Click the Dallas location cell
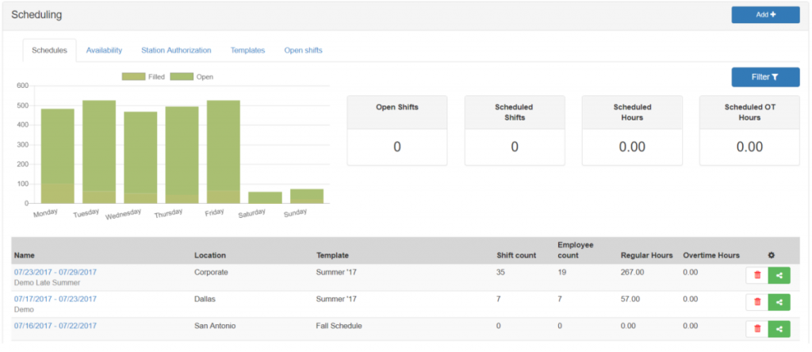This screenshot has width=812, height=352. (205, 299)
